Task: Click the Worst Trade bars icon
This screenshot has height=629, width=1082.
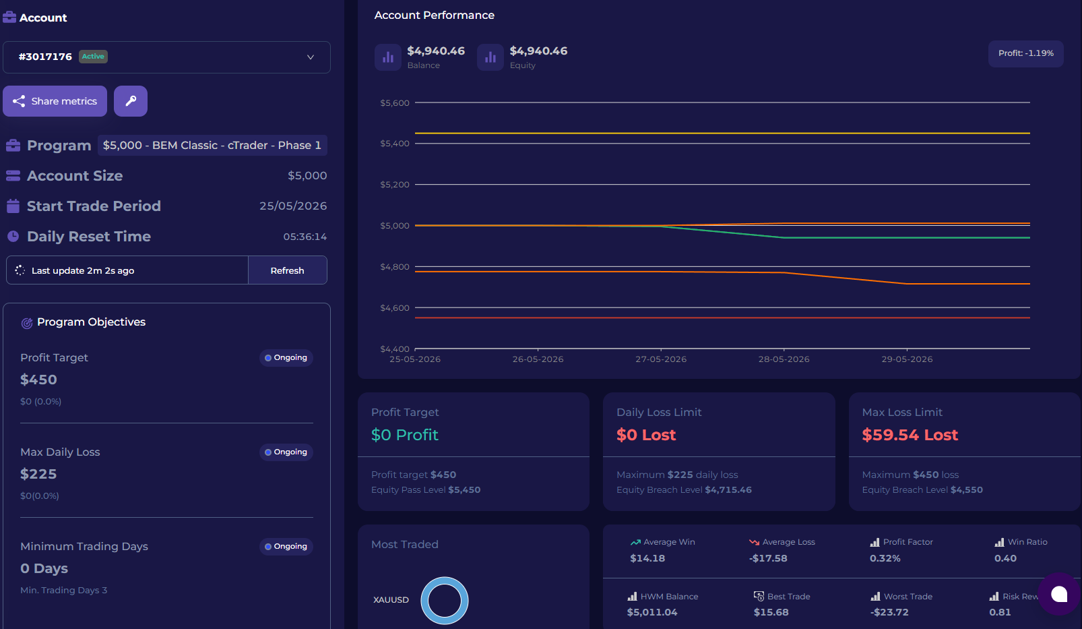Action: 875,597
